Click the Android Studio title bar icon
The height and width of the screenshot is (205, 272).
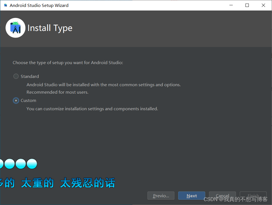pos(6,5)
